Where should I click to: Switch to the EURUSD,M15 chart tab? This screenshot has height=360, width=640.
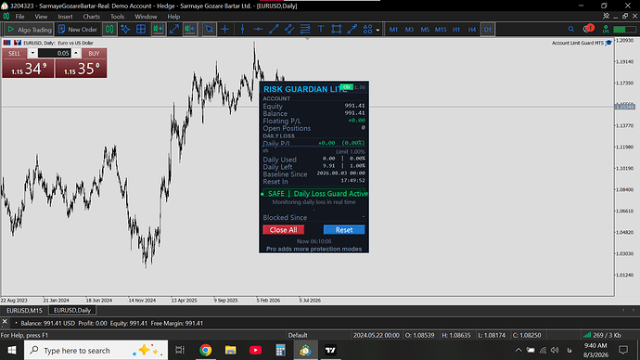(24, 310)
